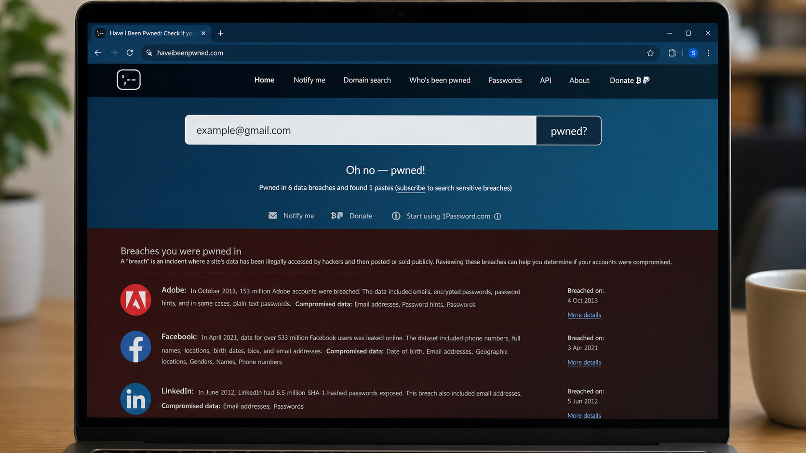
Task: Click the LinkedIn breach logo
Action: click(x=135, y=399)
